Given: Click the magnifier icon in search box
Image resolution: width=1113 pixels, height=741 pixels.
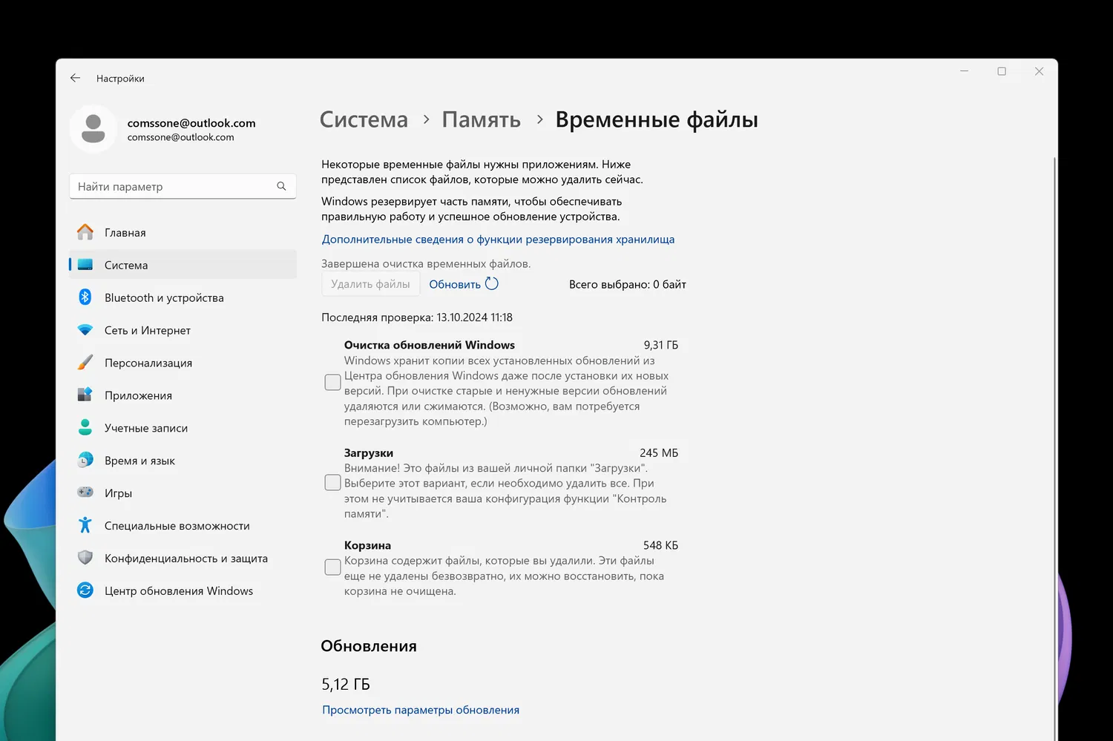Looking at the screenshot, I should [x=281, y=186].
